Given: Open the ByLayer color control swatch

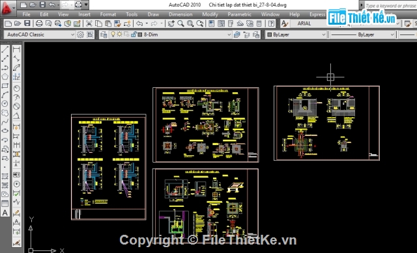Looking at the screenshot, I should 296,34.
